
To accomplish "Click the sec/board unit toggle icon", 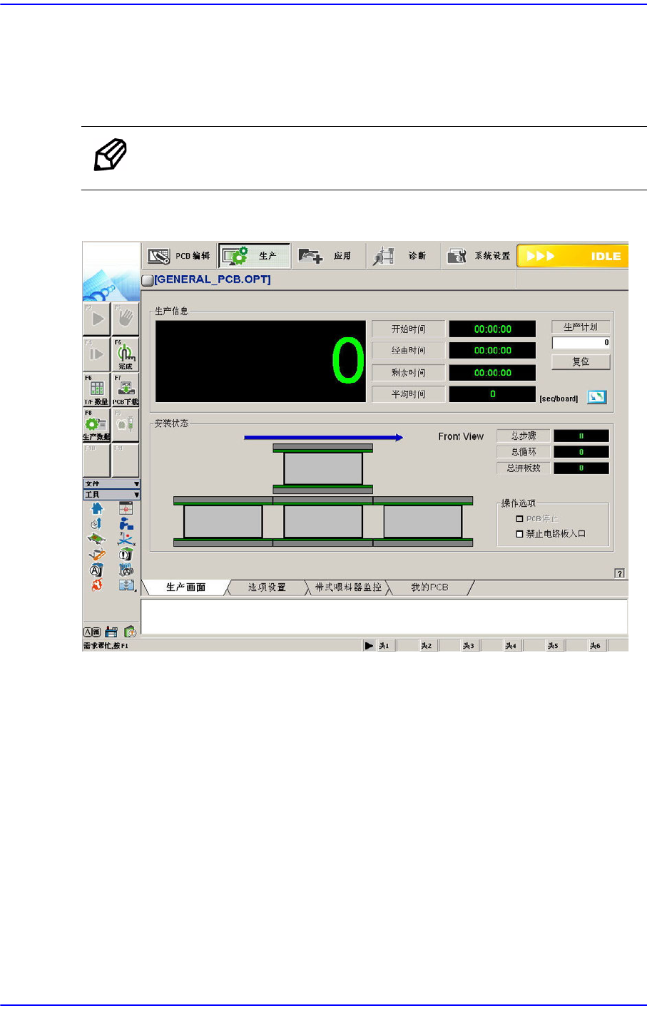I will coord(597,397).
